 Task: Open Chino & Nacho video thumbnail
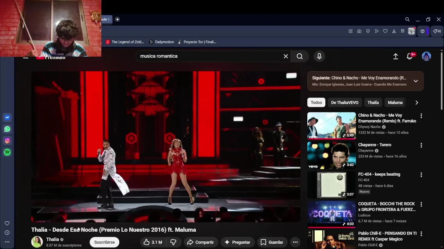tap(332, 126)
